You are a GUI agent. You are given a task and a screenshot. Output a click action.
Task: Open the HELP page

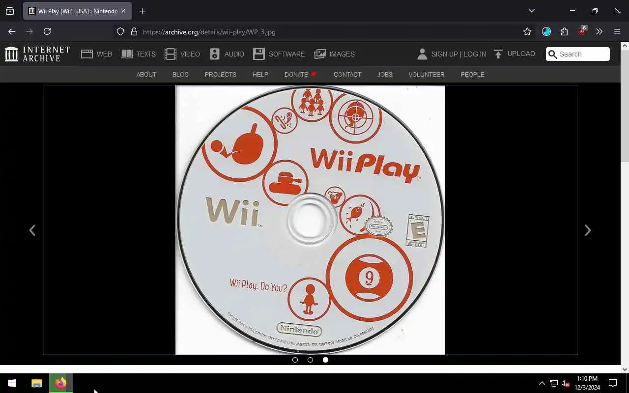[260, 74]
